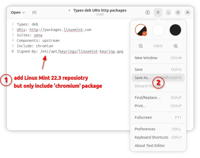Click the zoom in magnifier icon
This screenshot has height=158, width=200.
click(x=175, y=46)
